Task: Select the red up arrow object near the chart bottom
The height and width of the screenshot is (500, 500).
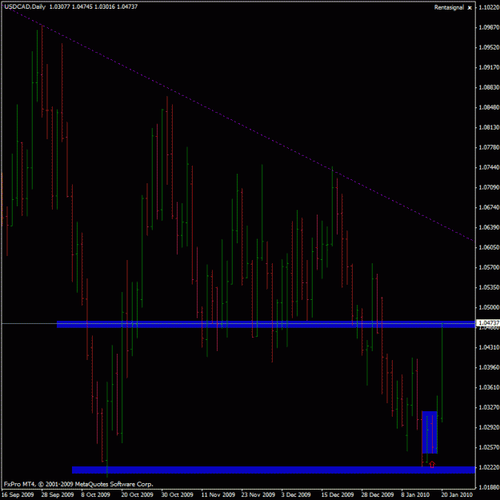Action: point(432,465)
